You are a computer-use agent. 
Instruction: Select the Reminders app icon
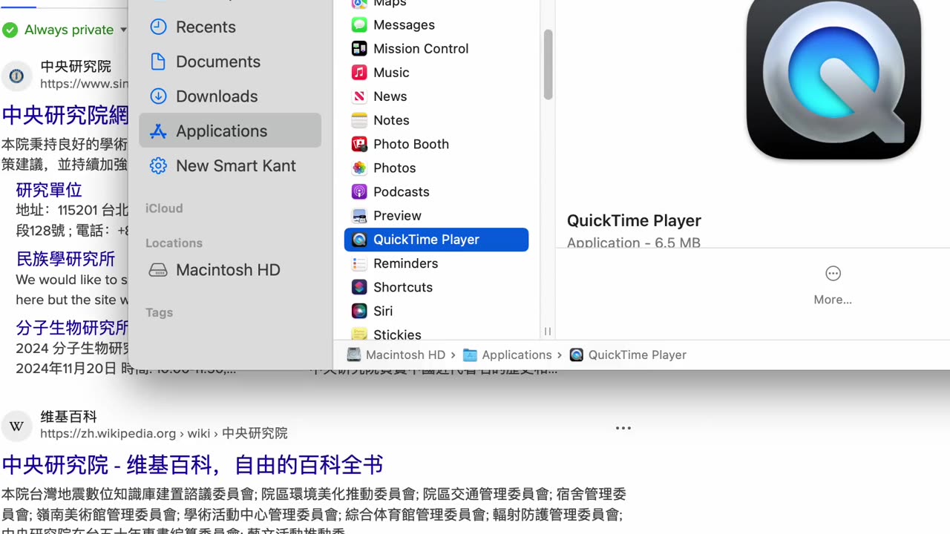point(359,263)
